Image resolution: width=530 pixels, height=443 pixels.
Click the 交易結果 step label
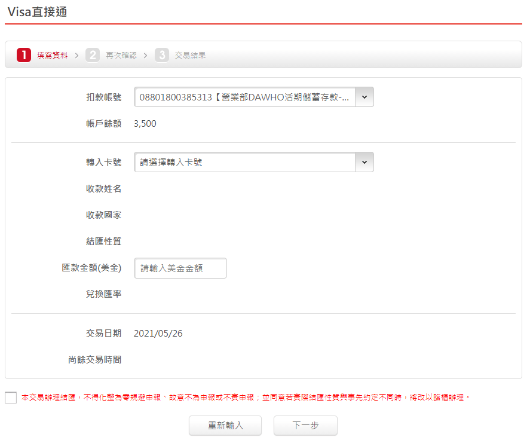click(190, 56)
